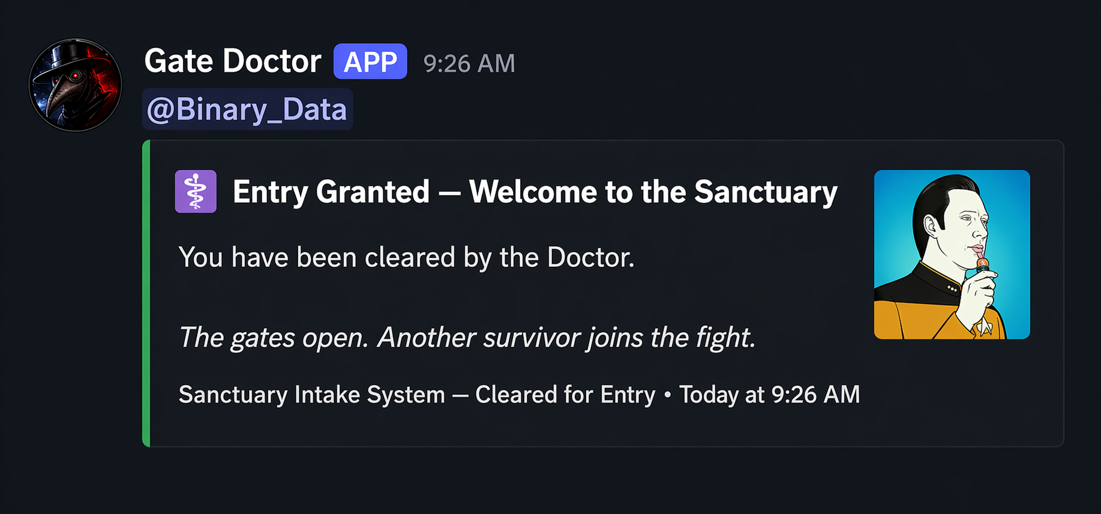Select the embed title Welcome to the Sanctuary

(534, 192)
